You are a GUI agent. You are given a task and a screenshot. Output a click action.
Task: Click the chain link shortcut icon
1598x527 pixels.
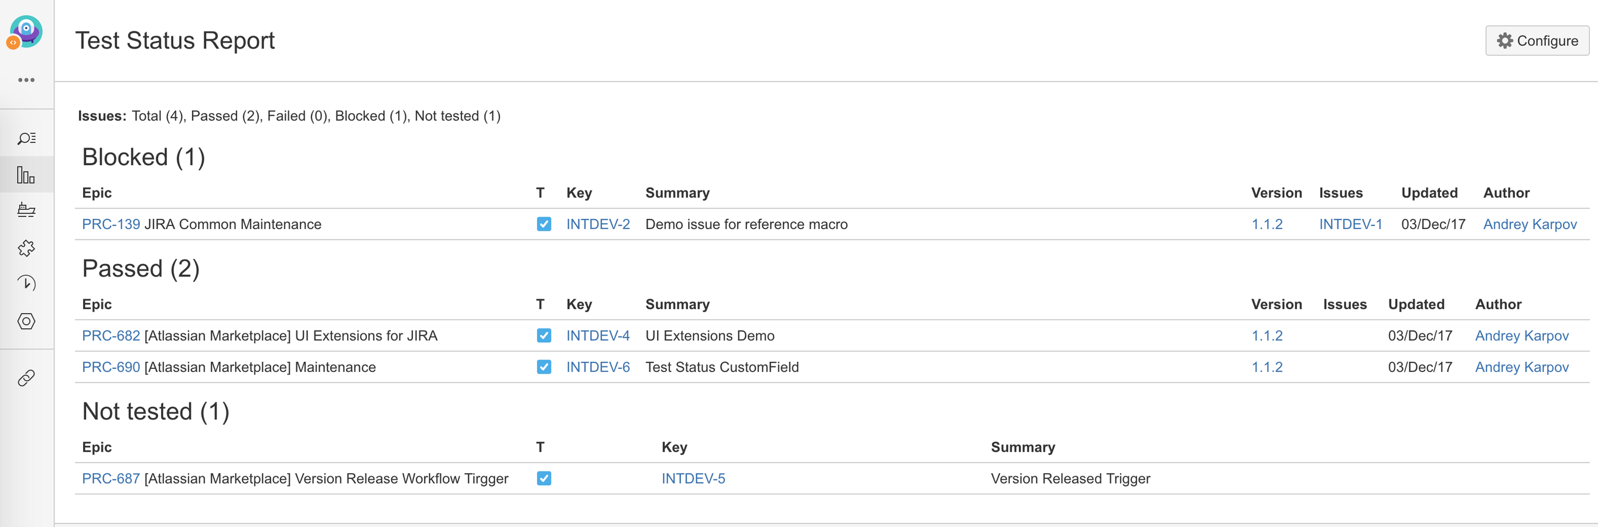[x=26, y=378]
